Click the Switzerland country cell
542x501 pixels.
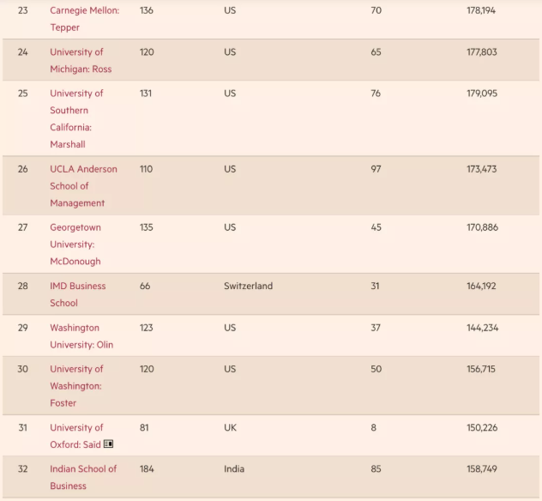pyautogui.click(x=248, y=286)
